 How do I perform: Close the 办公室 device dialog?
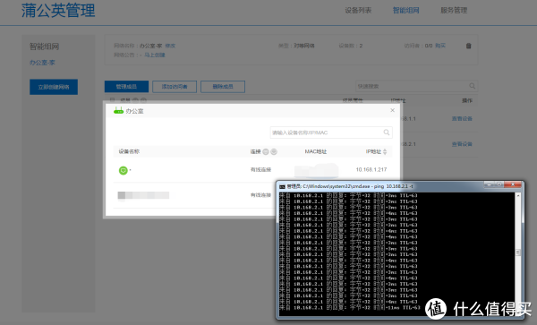point(393,110)
